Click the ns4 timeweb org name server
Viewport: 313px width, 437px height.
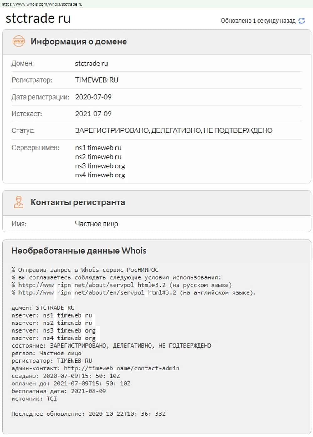pyautogui.click(x=100, y=175)
